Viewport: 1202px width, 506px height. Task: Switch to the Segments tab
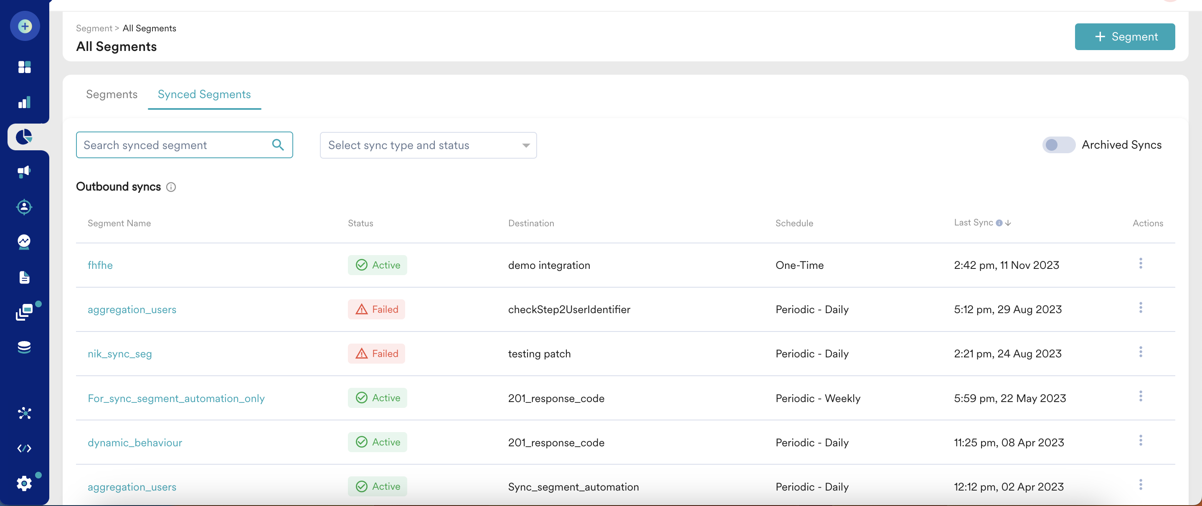click(112, 94)
